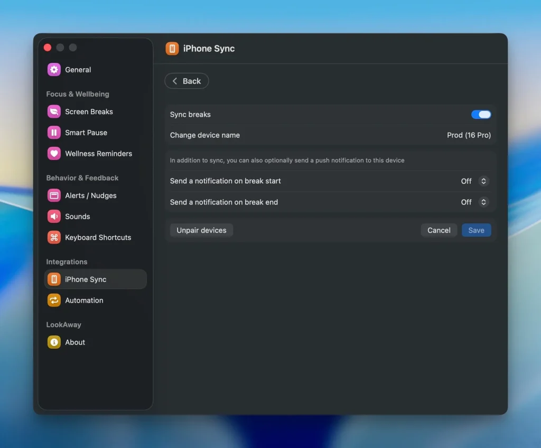
Task: Edit device name Prod (16 Pro)
Action: 469,135
